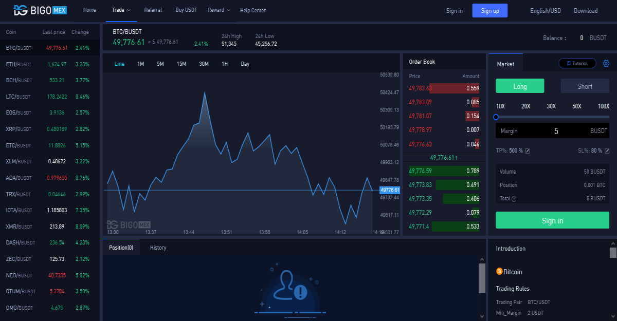Screen dimensions: 617x321
Task: Click the Margin amount input field
Action: [x=553, y=131]
